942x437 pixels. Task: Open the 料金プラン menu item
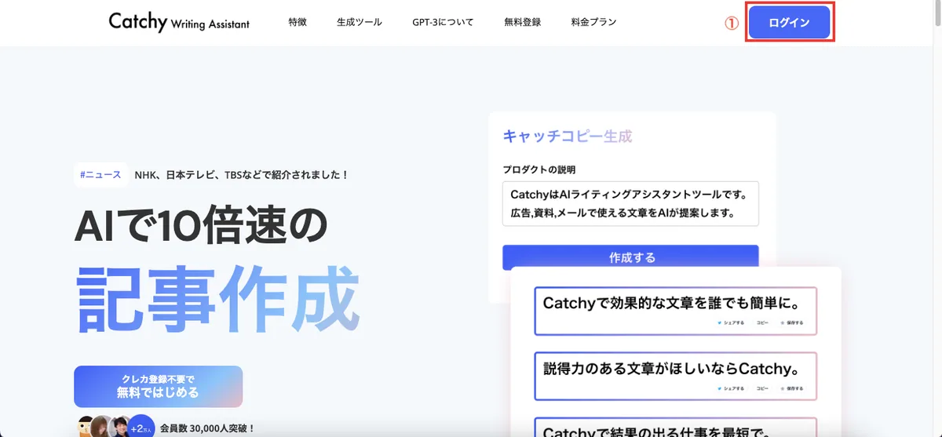pyautogui.click(x=594, y=22)
